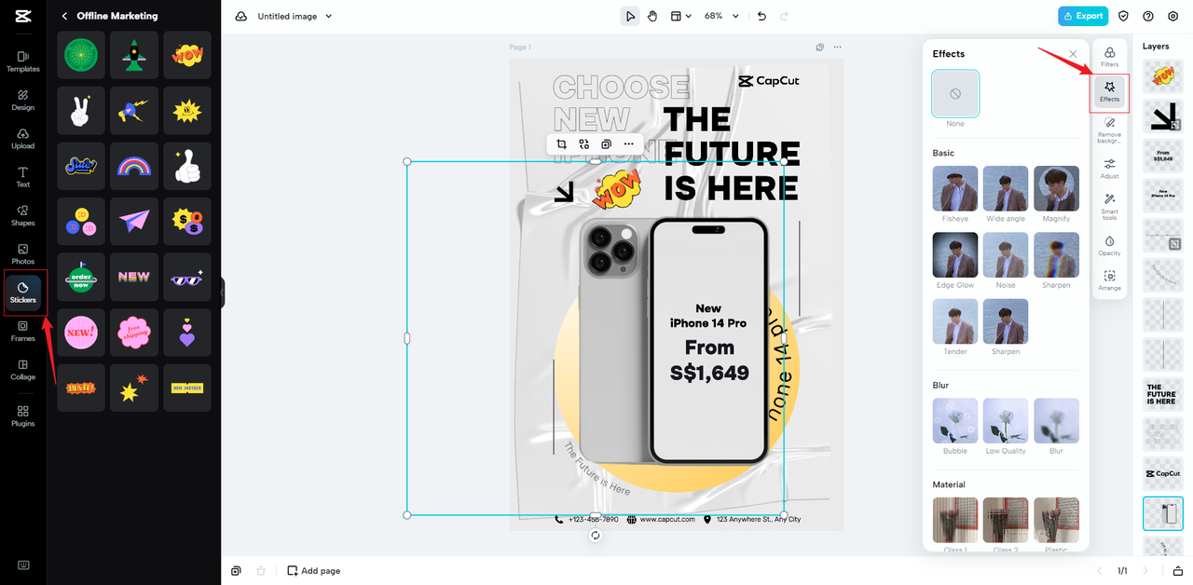The height and width of the screenshot is (585, 1193).
Task: Click the replace icon in floating toolbar
Action: coord(584,144)
